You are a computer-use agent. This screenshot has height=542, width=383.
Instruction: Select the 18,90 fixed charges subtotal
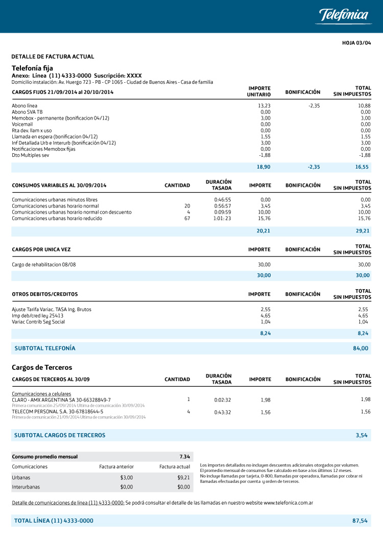(x=264, y=167)
